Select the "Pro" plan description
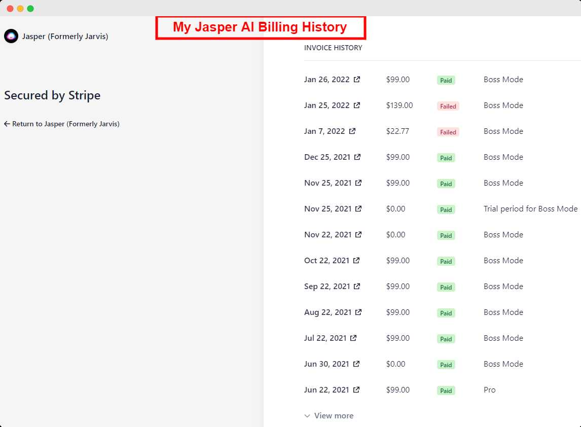Screen dimensions: 581x427 coord(489,390)
